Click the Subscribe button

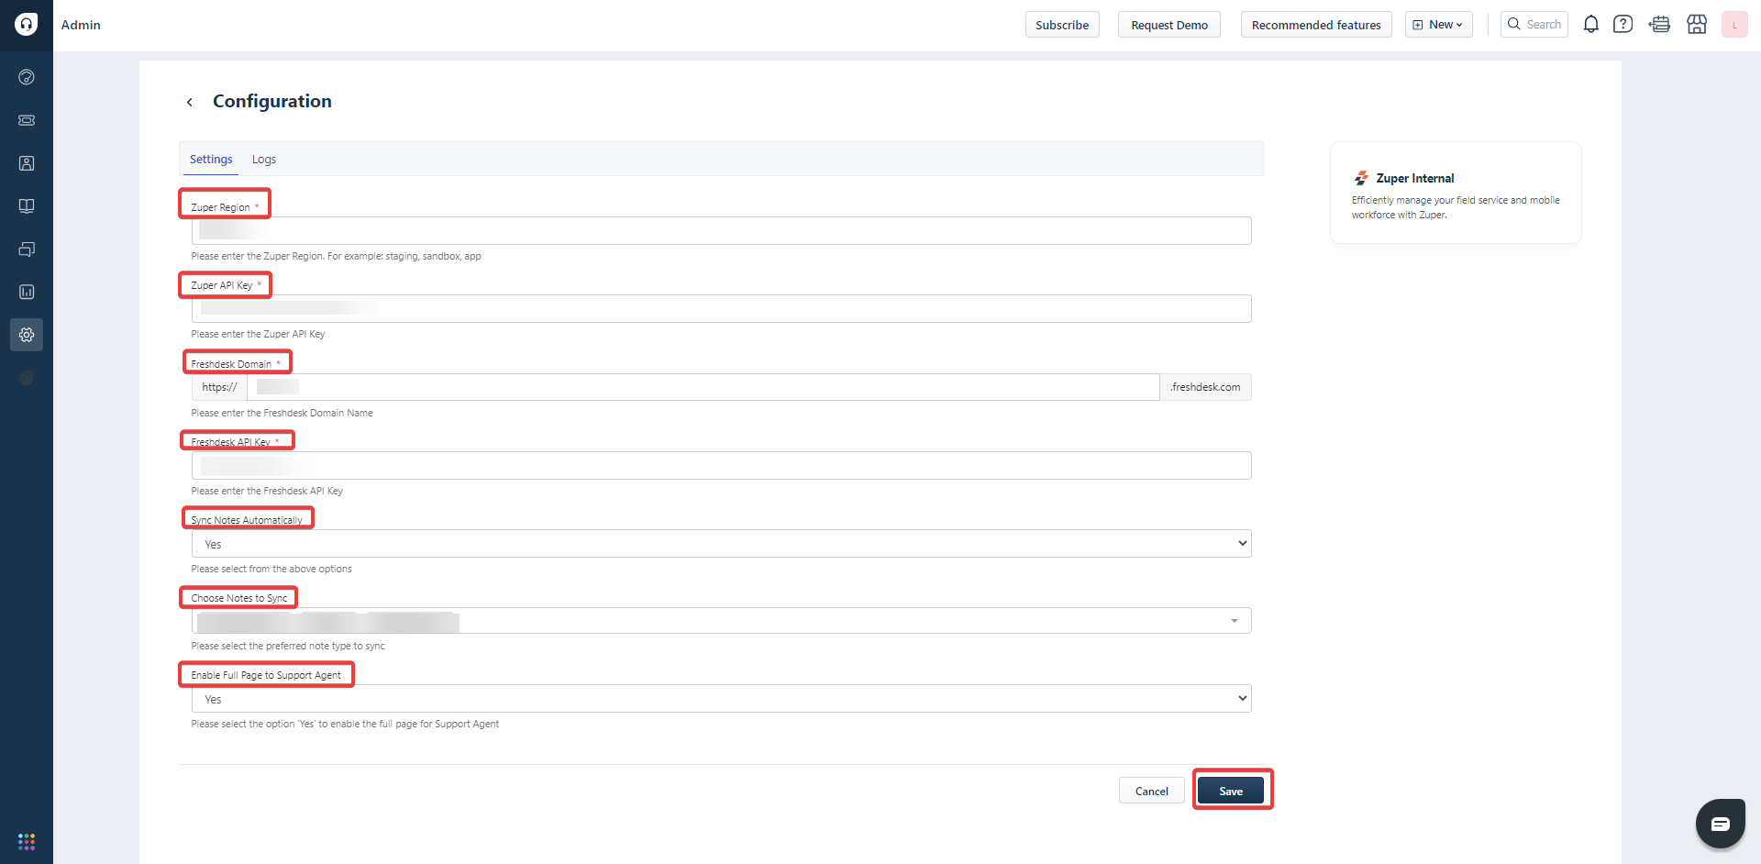[x=1062, y=25]
